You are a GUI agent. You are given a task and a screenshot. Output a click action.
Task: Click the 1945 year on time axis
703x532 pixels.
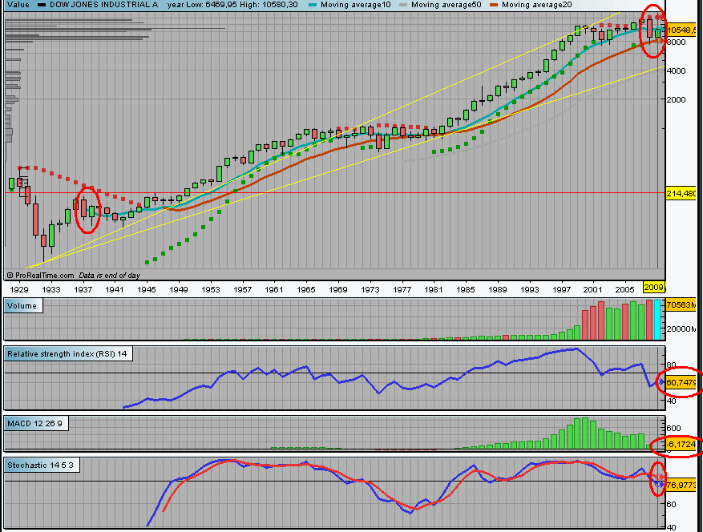tap(147, 289)
